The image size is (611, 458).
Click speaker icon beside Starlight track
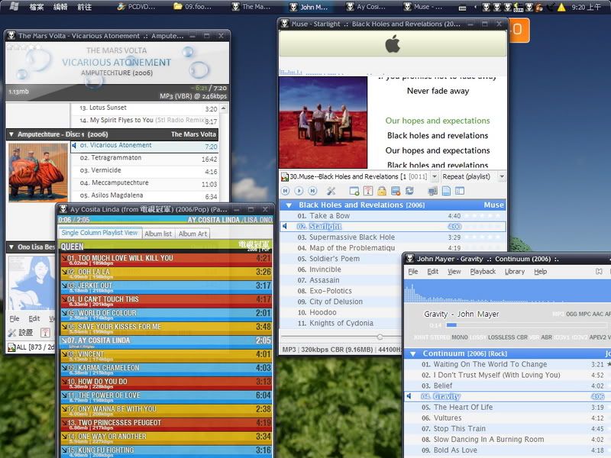click(285, 226)
